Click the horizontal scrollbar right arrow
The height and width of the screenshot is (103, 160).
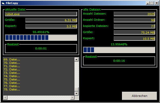72,98
